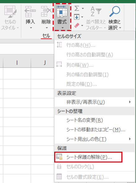Open シート見出しの色(T) menu item
This screenshot has height=183, width=136.
(94, 139)
